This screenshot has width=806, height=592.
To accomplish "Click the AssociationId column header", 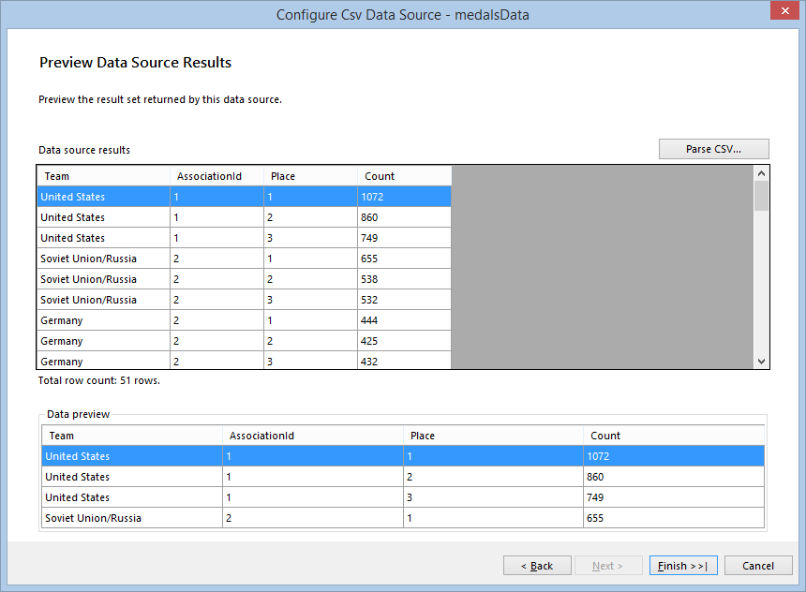I will 214,176.
